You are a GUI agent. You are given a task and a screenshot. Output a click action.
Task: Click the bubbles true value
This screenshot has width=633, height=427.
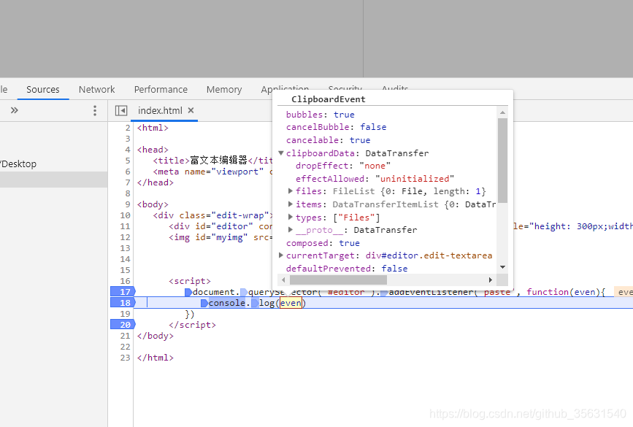(x=344, y=114)
